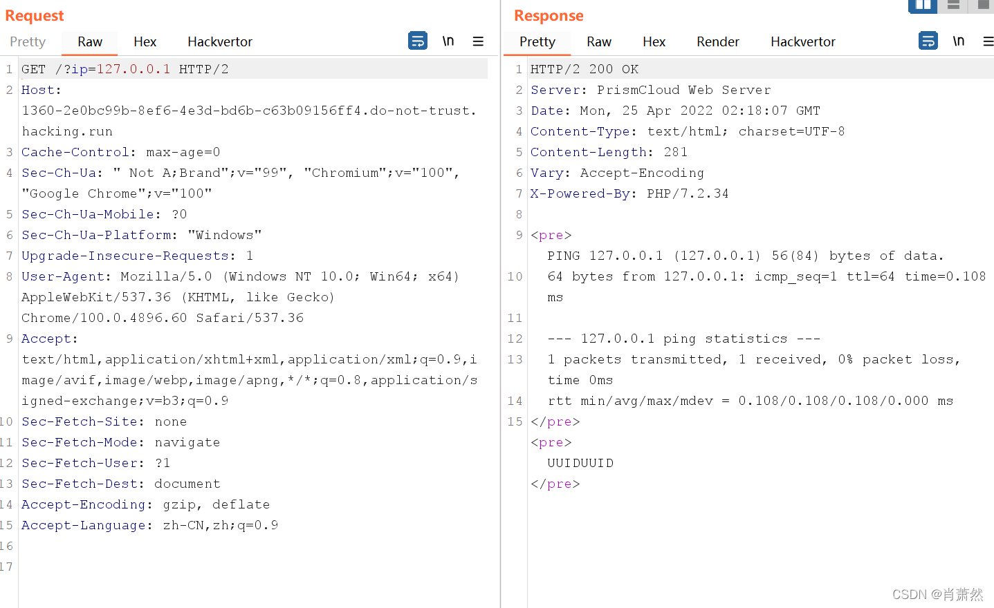Open the Request panel hamburger options menu
Viewport: 994px width, 608px height.
point(478,41)
